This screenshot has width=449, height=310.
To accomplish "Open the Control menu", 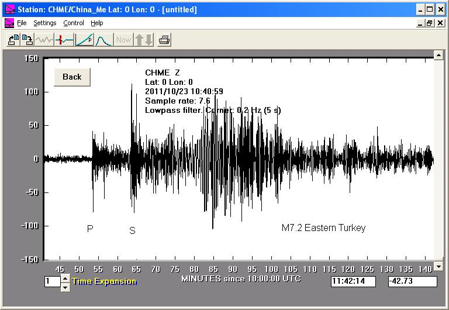I will [x=74, y=23].
